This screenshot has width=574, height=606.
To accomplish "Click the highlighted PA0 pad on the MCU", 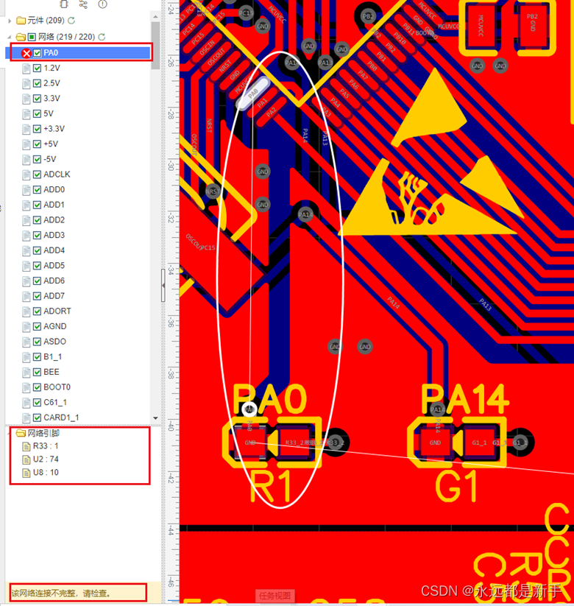I will 252,93.
